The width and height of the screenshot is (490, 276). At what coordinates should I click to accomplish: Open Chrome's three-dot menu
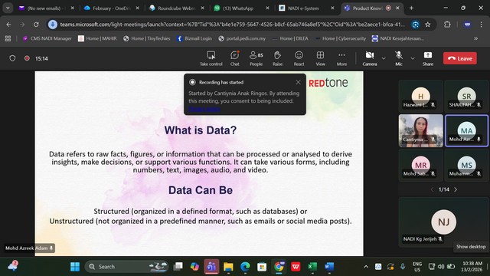pyautogui.click(x=482, y=25)
